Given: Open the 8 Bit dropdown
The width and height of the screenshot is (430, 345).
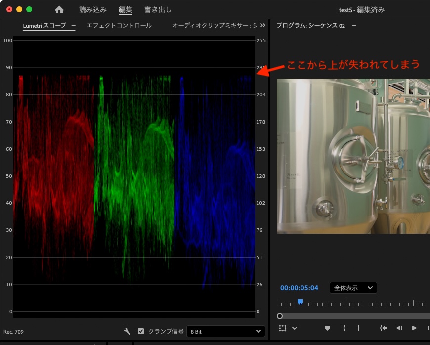Looking at the screenshot, I should coord(225,331).
